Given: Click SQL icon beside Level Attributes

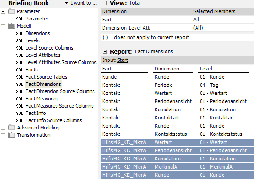Looking at the screenshot, I should tap(20, 55).
